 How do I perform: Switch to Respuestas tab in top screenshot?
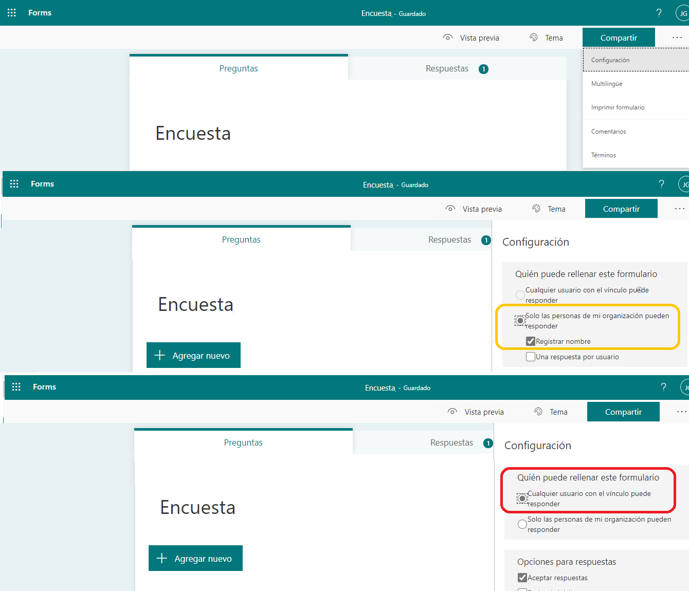(x=457, y=68)
